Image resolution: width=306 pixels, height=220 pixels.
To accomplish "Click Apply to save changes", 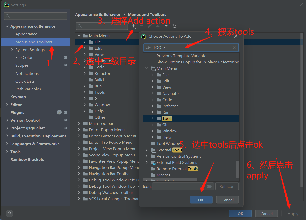I will pos(293,213).
